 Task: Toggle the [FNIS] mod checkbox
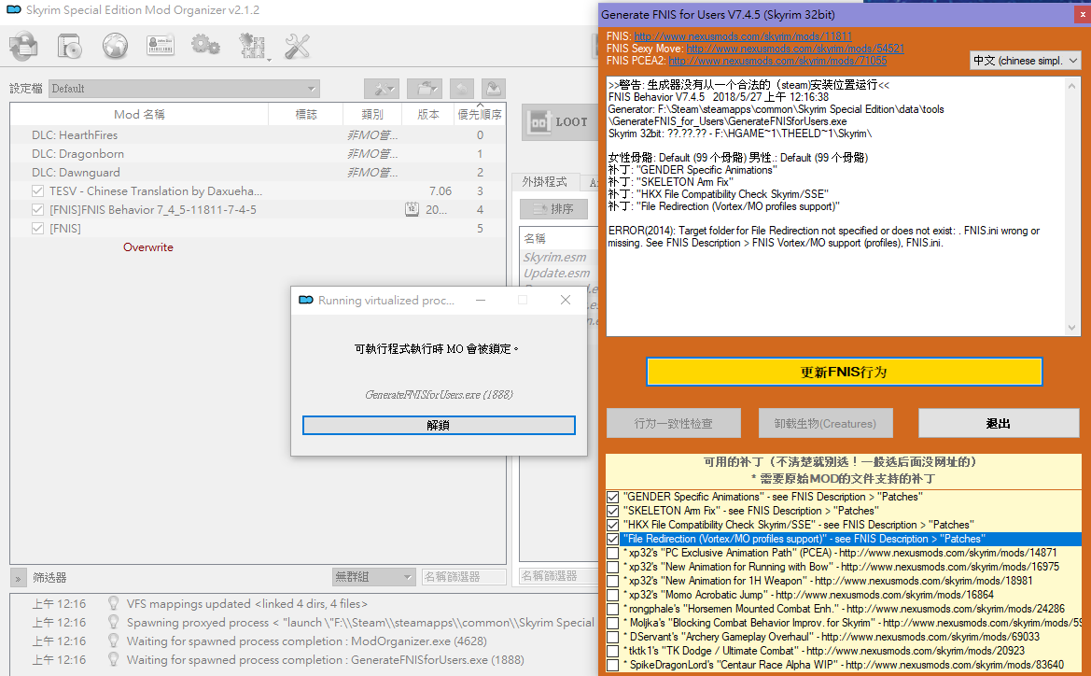click(37, 229)
